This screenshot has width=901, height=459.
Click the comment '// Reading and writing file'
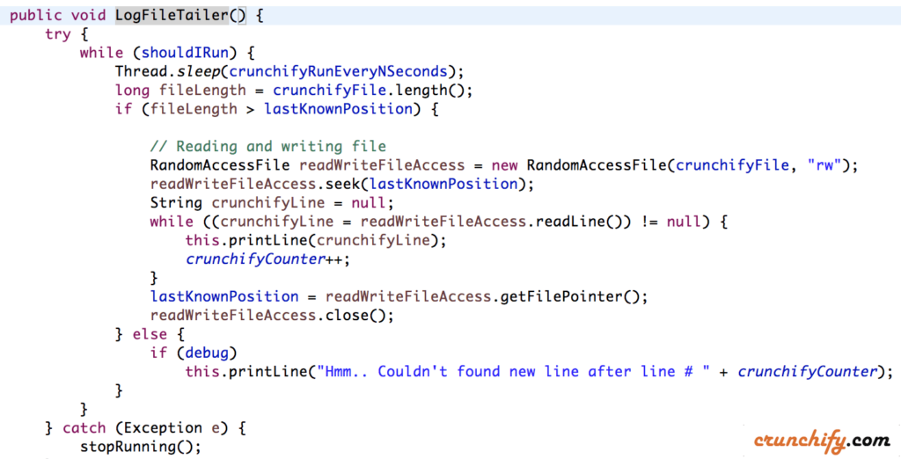[267, 147]
